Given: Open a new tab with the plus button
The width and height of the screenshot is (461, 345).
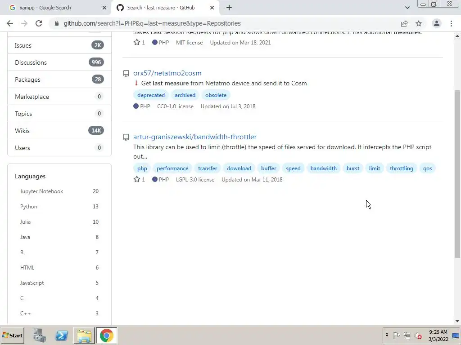Looking at the screenshot, I should [x=229, y=8].
